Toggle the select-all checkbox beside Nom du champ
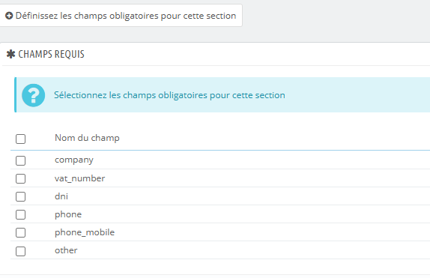 tap(20, 139)
